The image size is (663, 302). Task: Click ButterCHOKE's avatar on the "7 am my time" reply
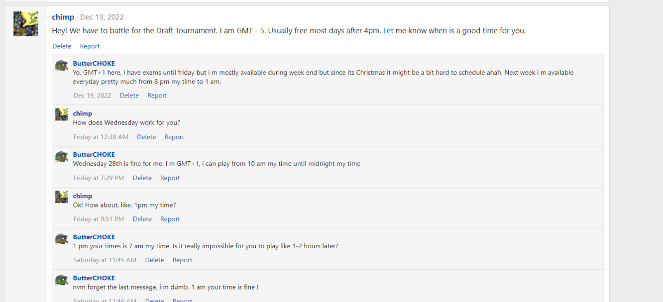tap(61, 238)
